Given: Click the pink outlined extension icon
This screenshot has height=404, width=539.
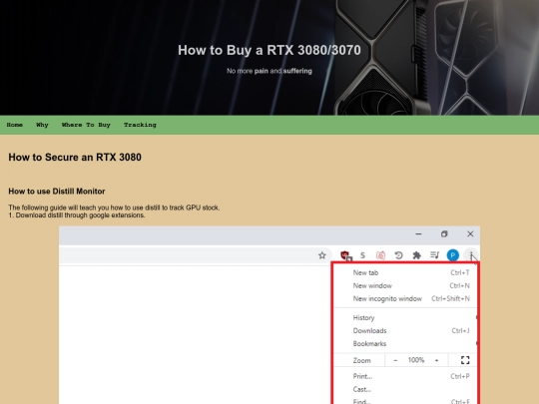Looking at the screenshot, I should (380, 255).
